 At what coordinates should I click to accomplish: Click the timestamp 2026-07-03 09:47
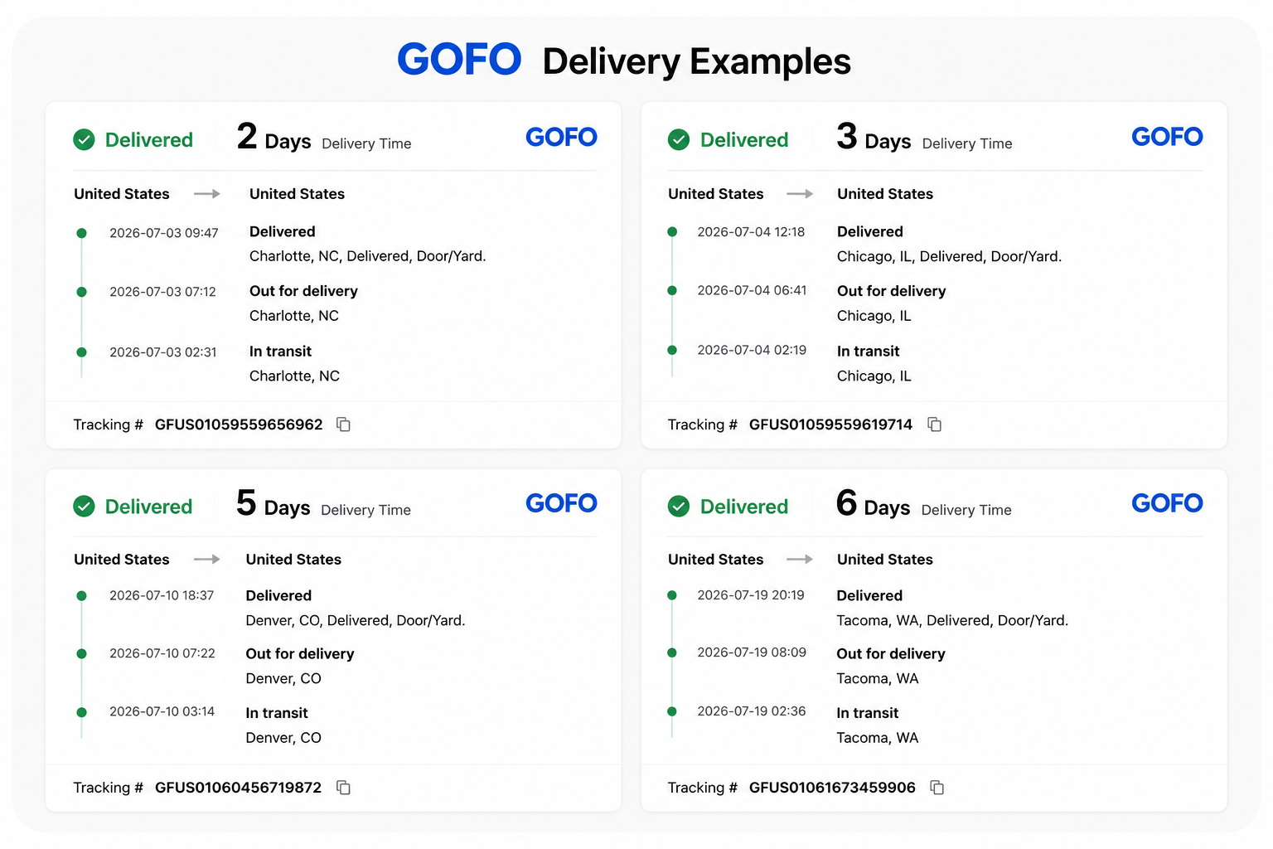coord(164,233)
